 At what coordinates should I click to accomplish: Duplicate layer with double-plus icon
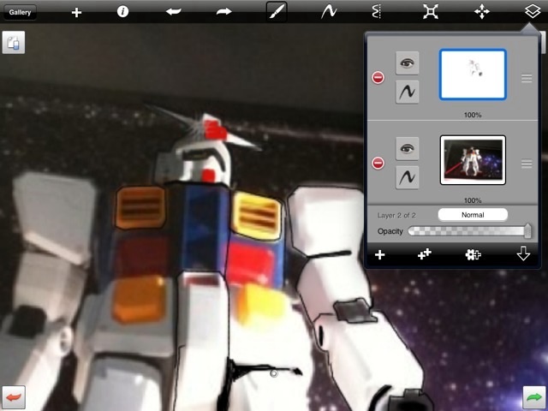pyautogui.click(x=425, y=254)
